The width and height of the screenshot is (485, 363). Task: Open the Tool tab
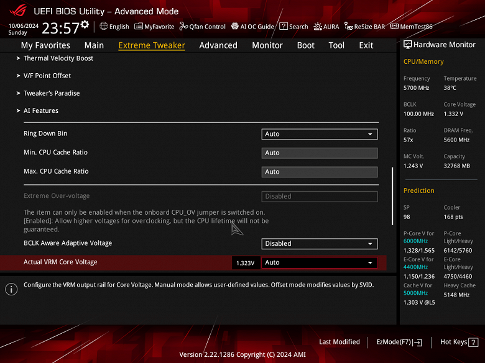pyautogui.click(x=336, y=45)
